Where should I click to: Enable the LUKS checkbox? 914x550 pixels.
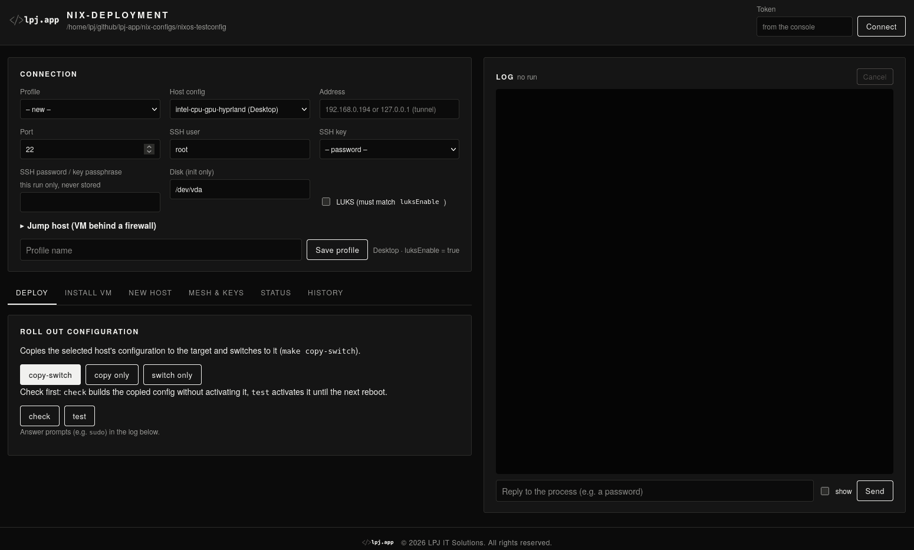(326, 202)
